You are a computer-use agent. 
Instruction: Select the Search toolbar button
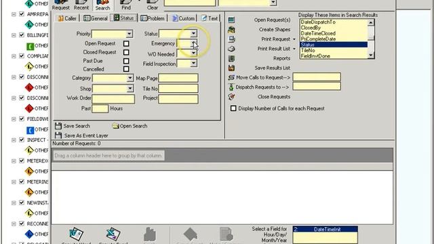[x=102, y=5]
